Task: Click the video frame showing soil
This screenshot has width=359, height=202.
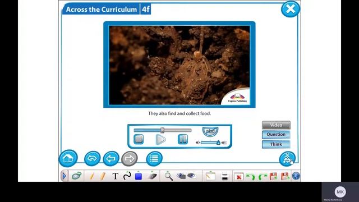Action: (x=179, y=65)
